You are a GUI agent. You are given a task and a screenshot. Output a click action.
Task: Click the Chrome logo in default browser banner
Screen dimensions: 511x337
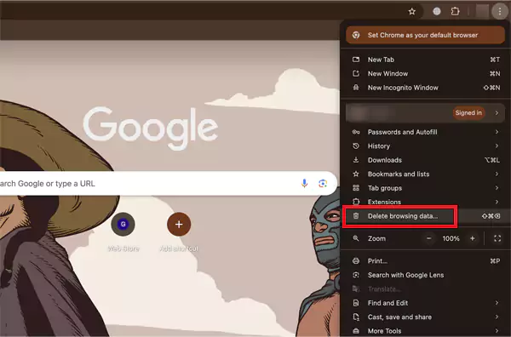point(356,35)
